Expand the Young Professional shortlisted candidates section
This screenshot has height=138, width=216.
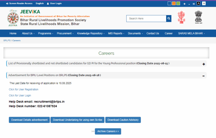(x=204, y=64)
